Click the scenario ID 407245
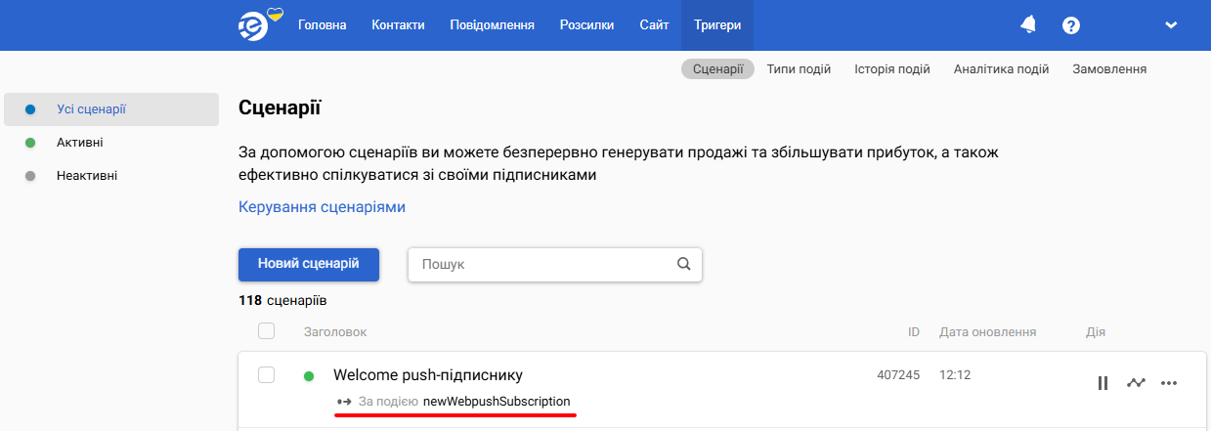This screenshot has height=431, width=1211. point(898,374)
